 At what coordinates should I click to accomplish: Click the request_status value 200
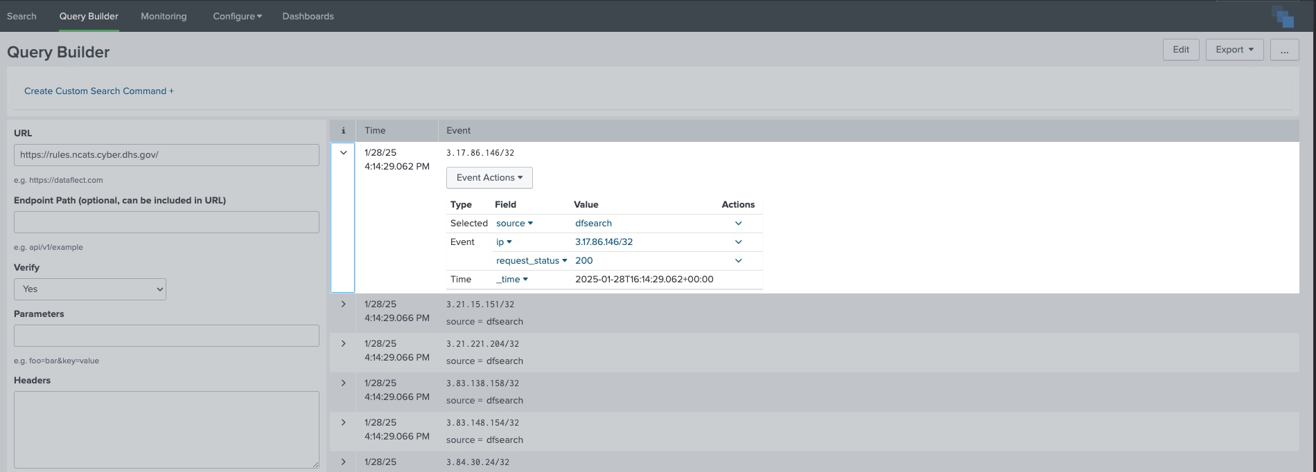pos(584,261)
